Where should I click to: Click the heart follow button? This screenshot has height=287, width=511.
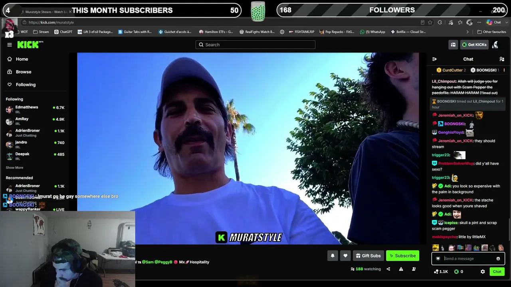pyautogui.click(x=345, y=256)
